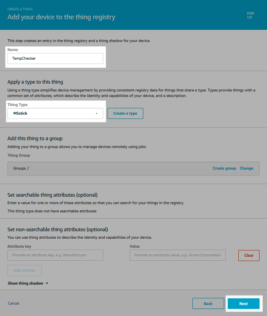This screenshot has width=267, height=316.
Task: Click the attribute Value input field
Action: coord(177,255)
